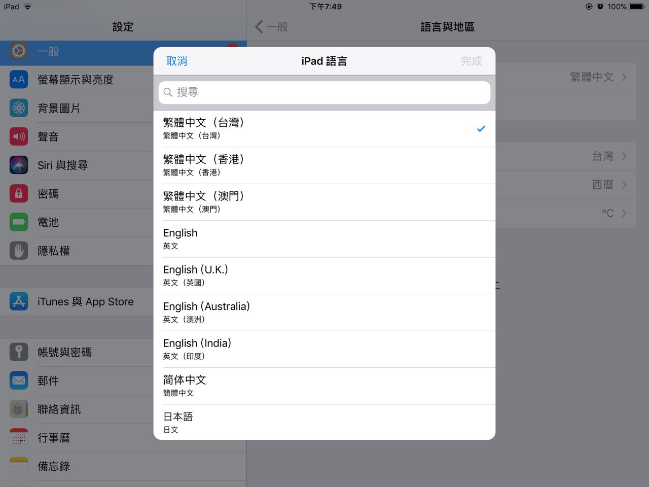Open the 台灣 region row chevron
Viewport: 649px width, 487px height.
(x=624, y=156)
